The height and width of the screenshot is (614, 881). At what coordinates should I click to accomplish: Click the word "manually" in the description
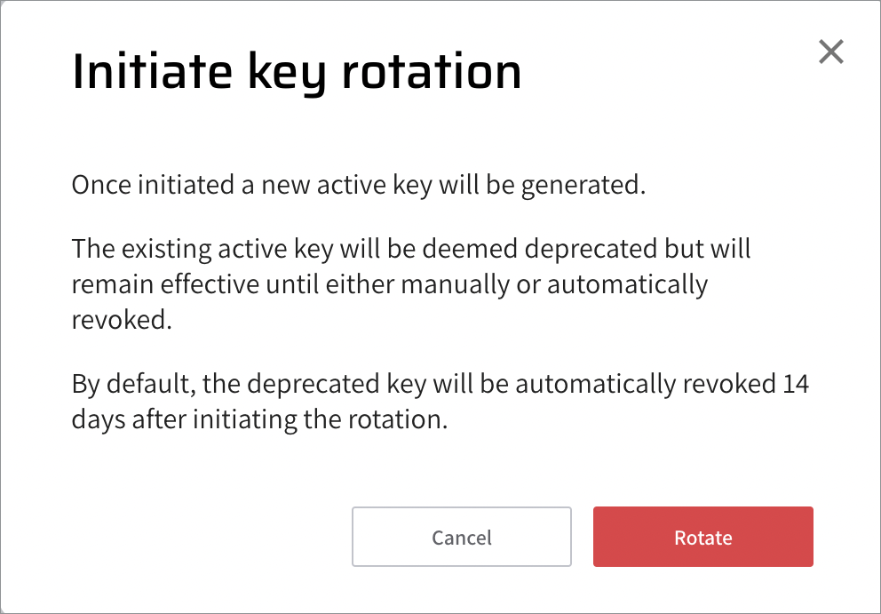(456, 284)
